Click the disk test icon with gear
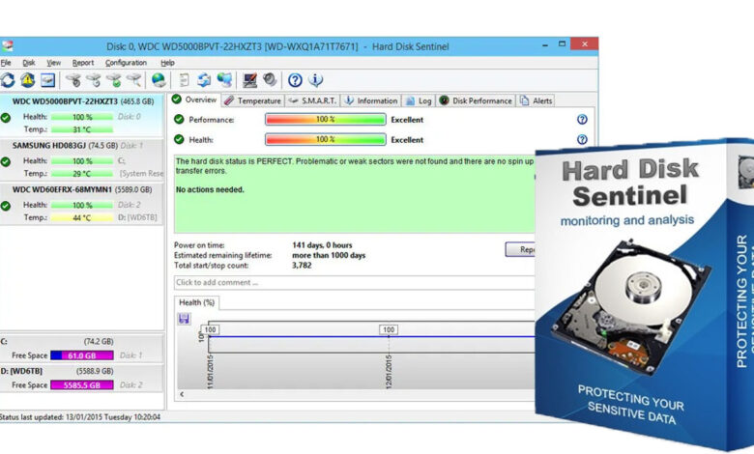Viewport: 754px width, 454px height. [x=73, y=80]
